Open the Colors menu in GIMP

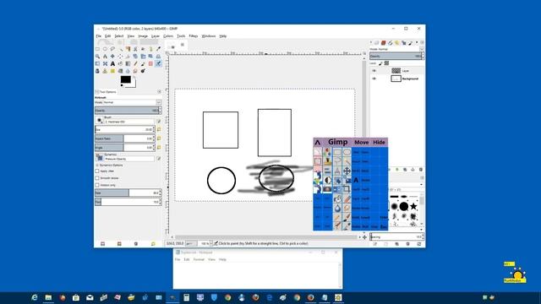coord(168,35)
